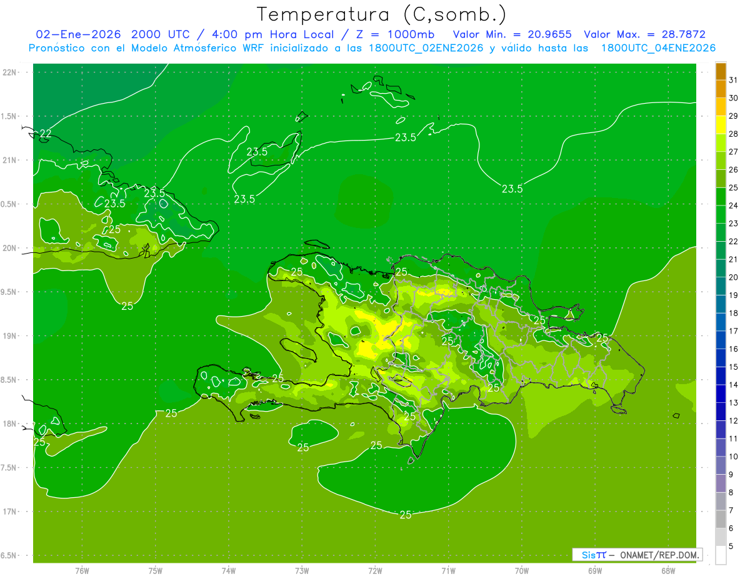The height and width of the screenshot is (579, 750).
Task: Click the '25' value on the color scale
Action: 734,187
